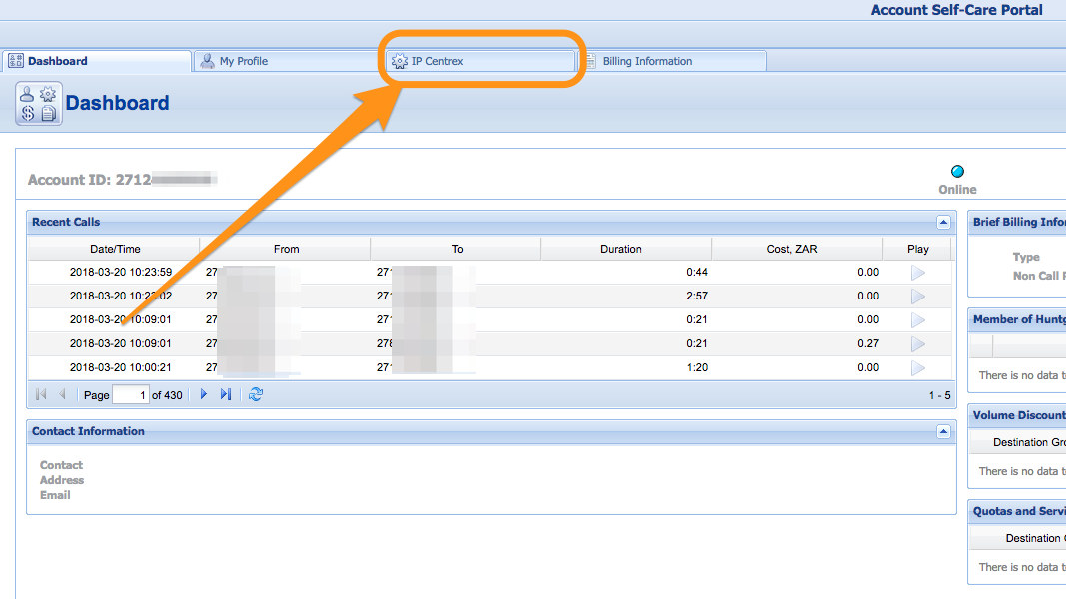The image size is (1066, 599).
Task: Refresh the Recent Calls list
Action: [256, 395]
